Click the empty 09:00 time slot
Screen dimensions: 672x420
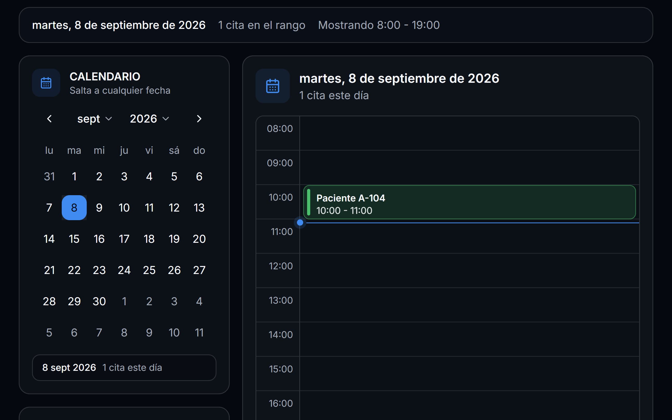[x=469, y=168]
